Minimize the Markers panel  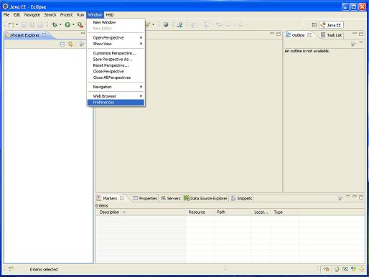point(355,197)
